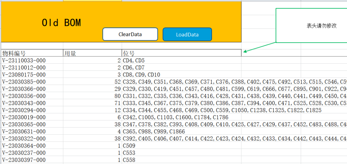Select the cell containing C558
This screenshot has height=164, width=347.
182,160
